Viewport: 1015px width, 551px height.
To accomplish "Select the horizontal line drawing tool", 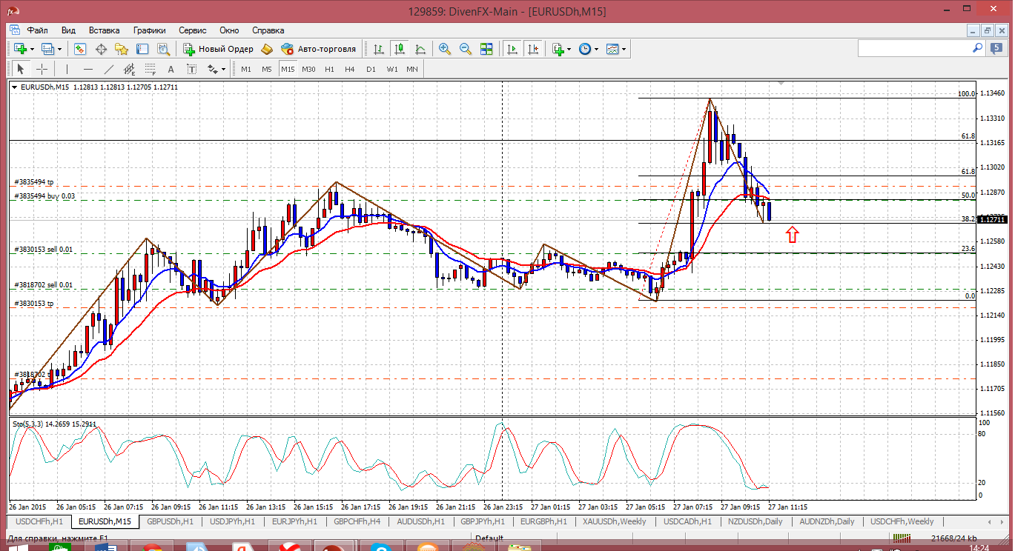I will [88, 69].
